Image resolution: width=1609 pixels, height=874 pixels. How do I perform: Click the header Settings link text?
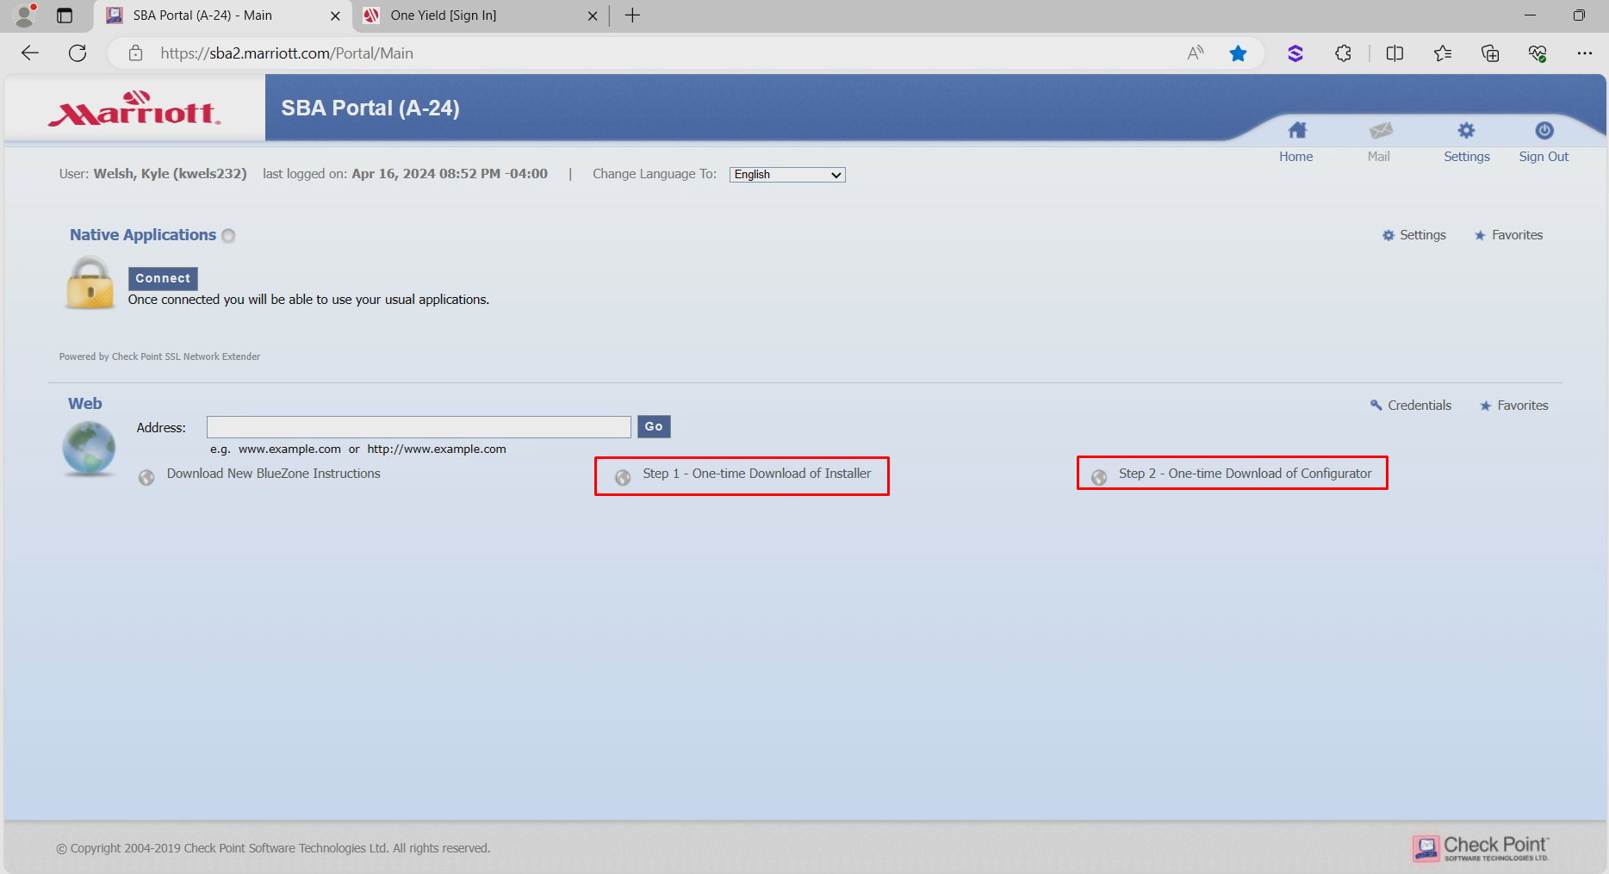click(x=1467, y=157)
